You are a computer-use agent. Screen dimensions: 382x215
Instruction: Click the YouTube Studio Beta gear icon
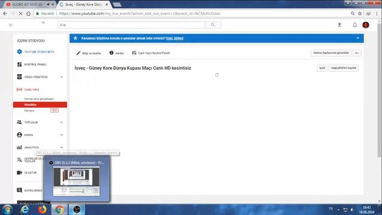(20, 52)
